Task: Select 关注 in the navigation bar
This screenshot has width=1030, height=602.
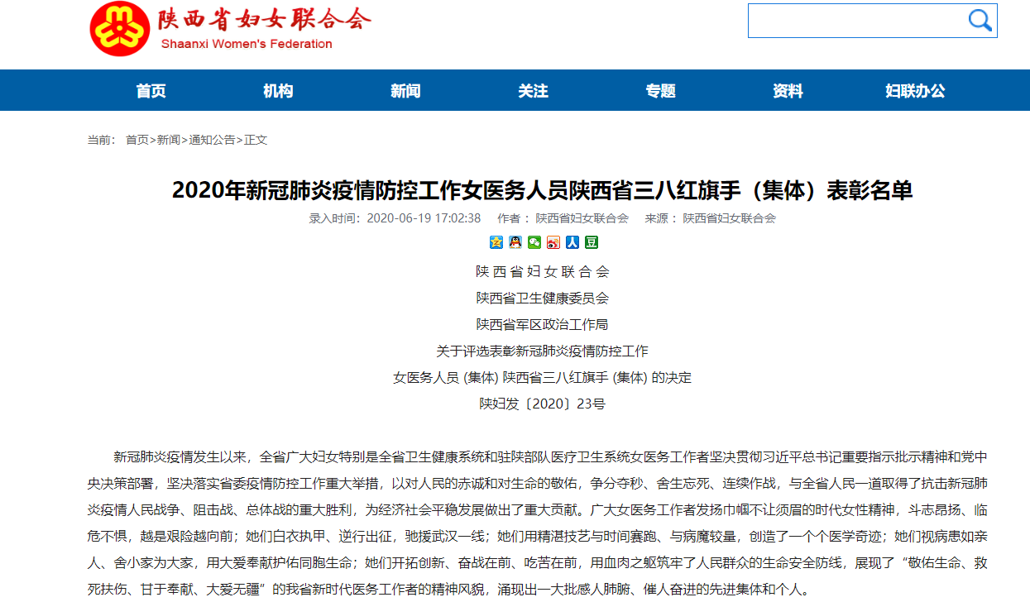Action: (533, 91)
